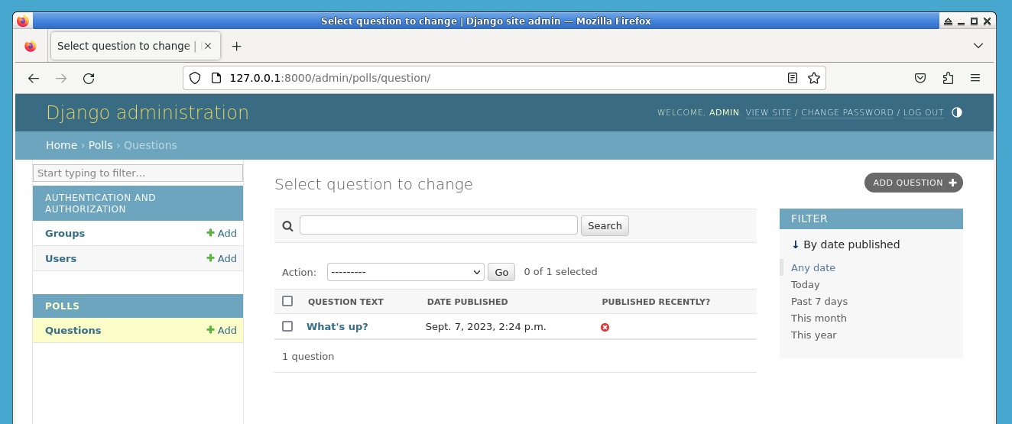Click CHANGE PASSWORD in the header
Screen dimensions: 1012x424
[x=847, y=112]
